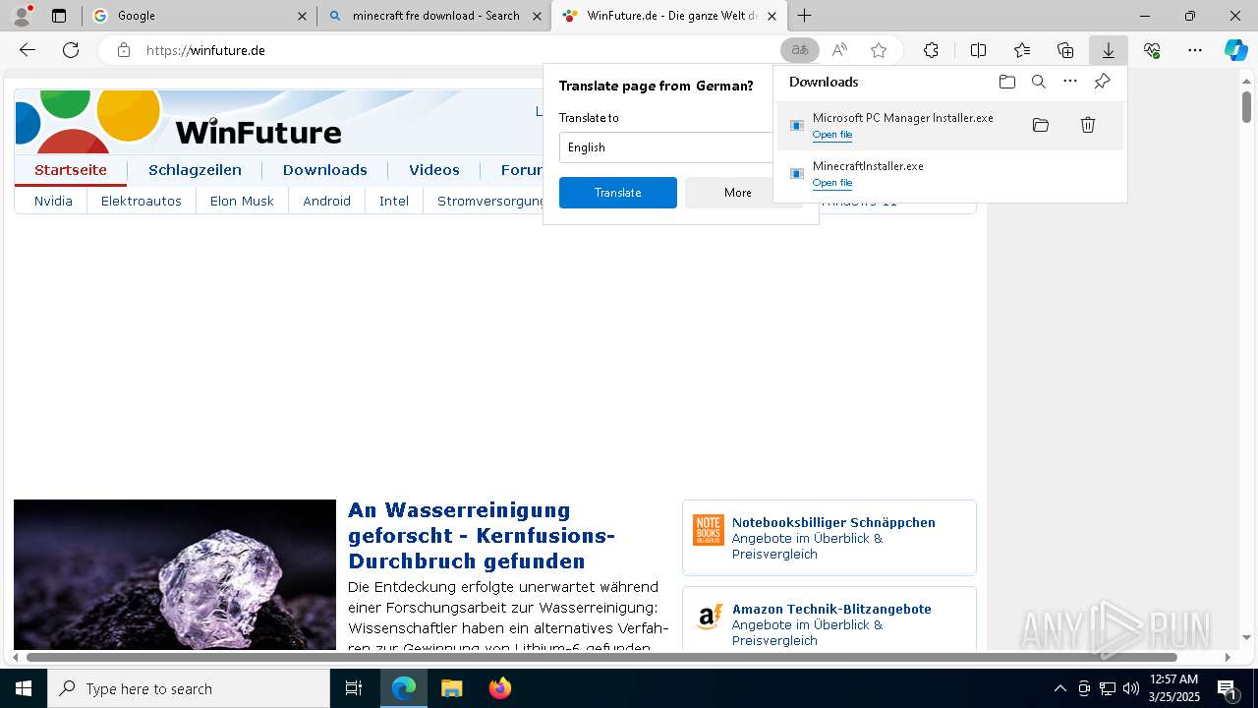Open the Favorites list icon
1258x708 pixels.
coord(1022,50)
